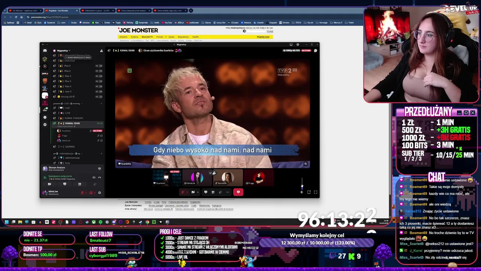Toggle microphone mute in call control bar
Image resolution: width=481 pixels, height=271 pixels.
click(x=183, y=192)
